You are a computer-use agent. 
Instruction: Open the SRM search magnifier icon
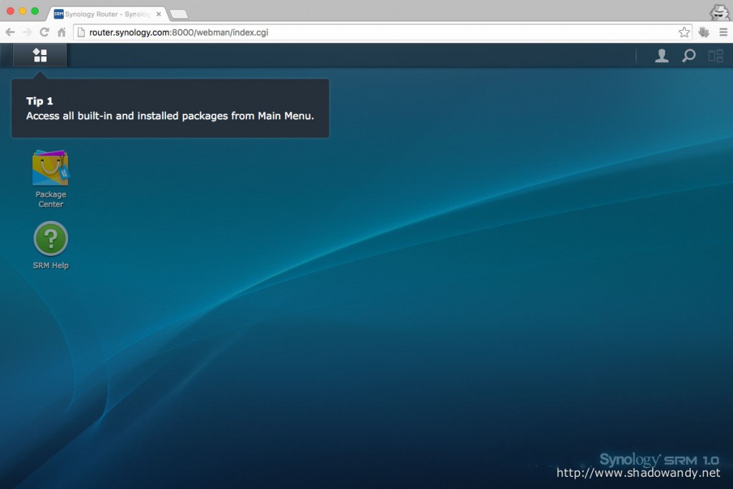tap(689, 56)
